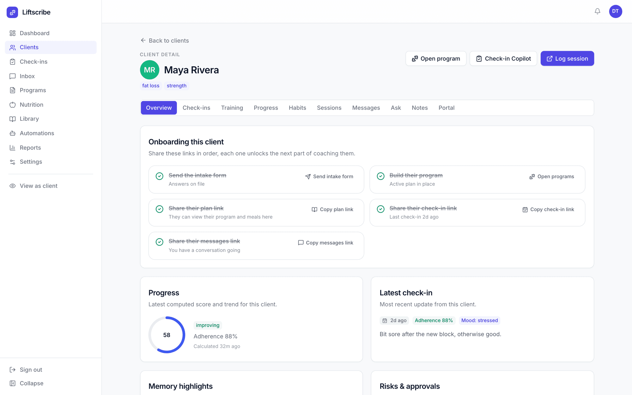This screenshot has height=395, width=632.
Task: Click the Calculated 32m ago text
Action: 217,346
